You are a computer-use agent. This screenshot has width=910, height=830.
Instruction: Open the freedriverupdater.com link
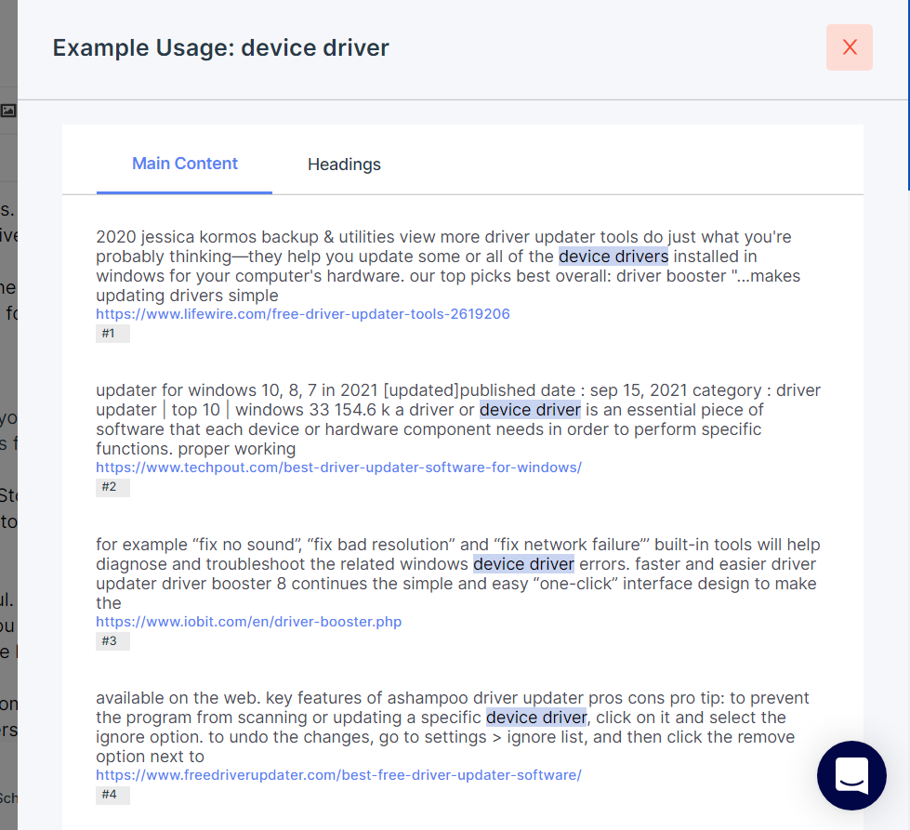tap(339, 775)
